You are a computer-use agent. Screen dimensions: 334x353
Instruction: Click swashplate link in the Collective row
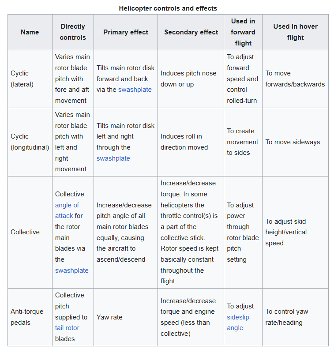(71, 270)
